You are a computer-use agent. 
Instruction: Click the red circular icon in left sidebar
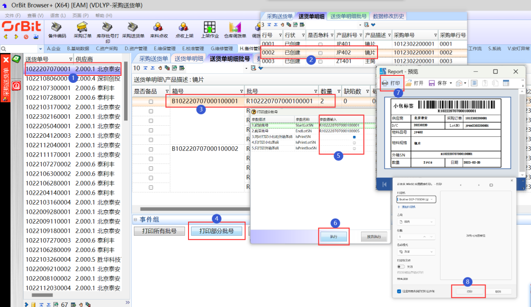coord(16,86)
